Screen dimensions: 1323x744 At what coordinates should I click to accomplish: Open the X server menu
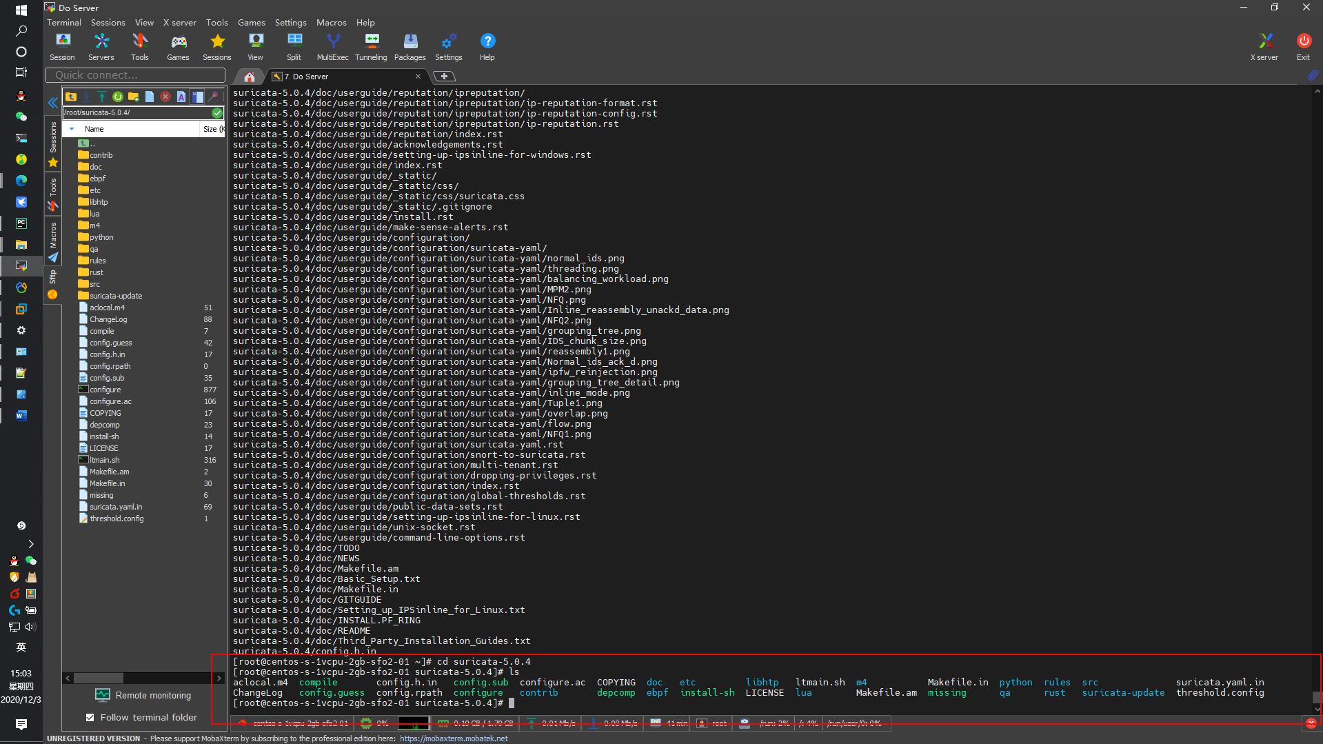coord(179,22)
